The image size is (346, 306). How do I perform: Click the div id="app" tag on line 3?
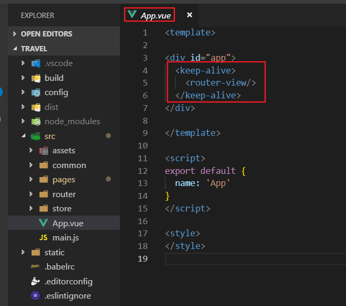(x=200, y=58)
